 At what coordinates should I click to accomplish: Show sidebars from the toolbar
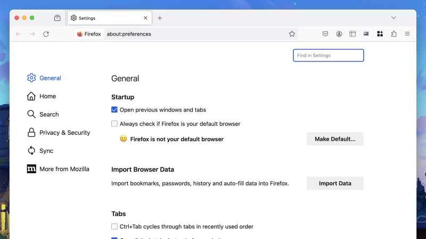tap(353, 34)
